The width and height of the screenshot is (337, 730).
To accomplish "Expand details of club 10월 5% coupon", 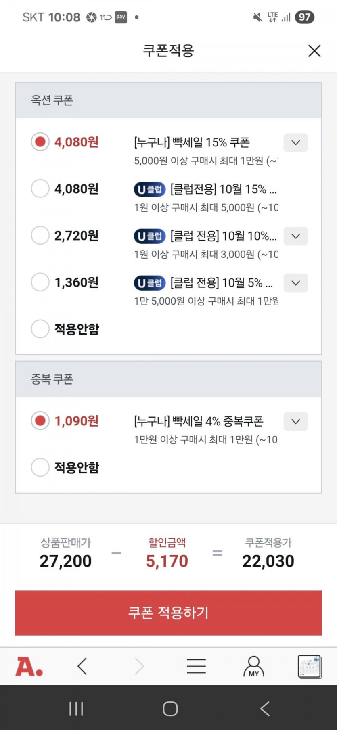I will click(295, 283).
